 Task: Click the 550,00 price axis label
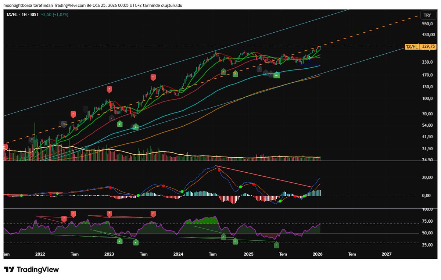427,24
